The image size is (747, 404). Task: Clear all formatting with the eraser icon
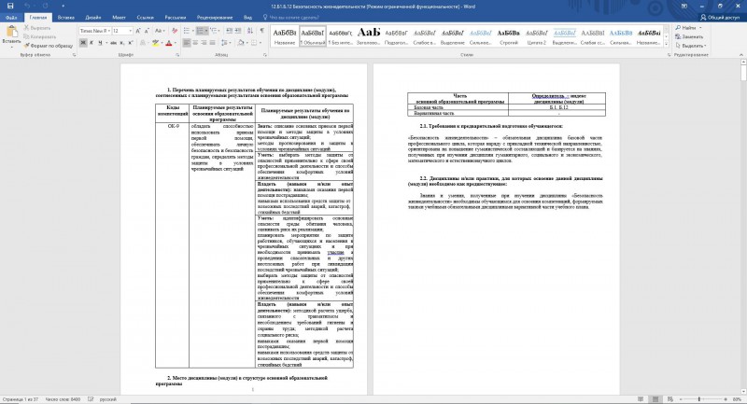pos(175,31)
